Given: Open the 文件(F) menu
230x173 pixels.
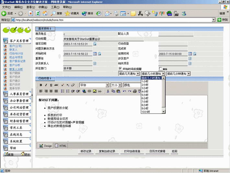Looking at the screenshot, I should click(x=6, y=7).
